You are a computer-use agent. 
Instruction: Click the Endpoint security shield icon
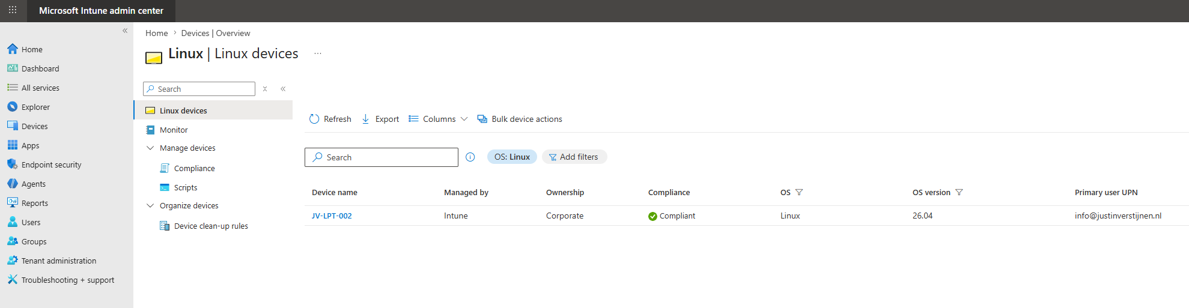[x=13, y=165]
